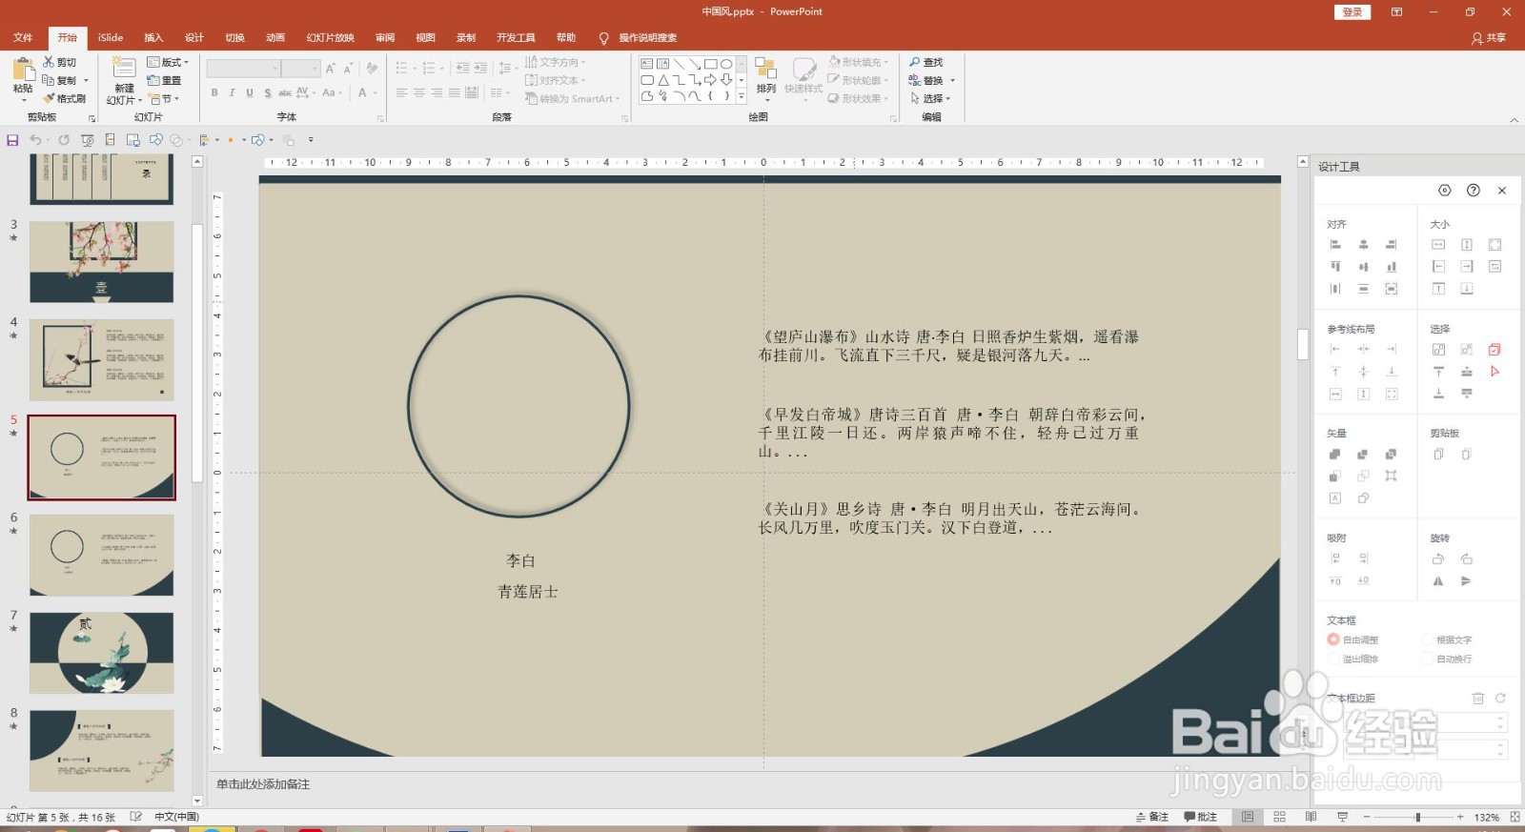The image size is (1525, 832).
Task: Click the New Slide (新建幻灯片) button
Action: (124, 80)
